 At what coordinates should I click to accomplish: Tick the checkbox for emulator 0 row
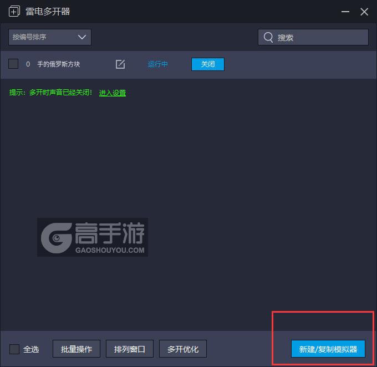(13, 64)
